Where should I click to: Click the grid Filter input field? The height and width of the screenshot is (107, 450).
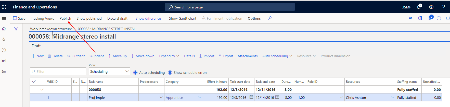58,71
